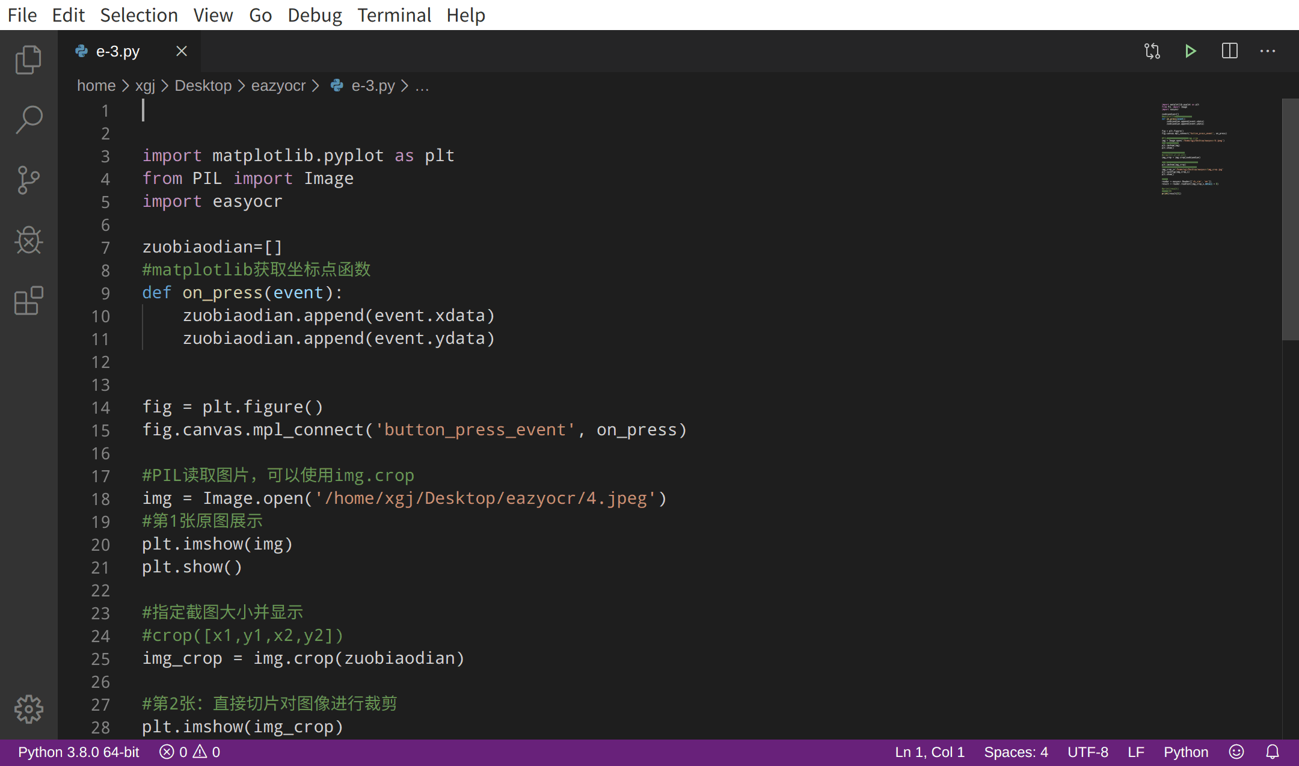Open the Manage gear icon
Image resolution: width=1299 pixels, height=766 pixels.
click(28, 709)
